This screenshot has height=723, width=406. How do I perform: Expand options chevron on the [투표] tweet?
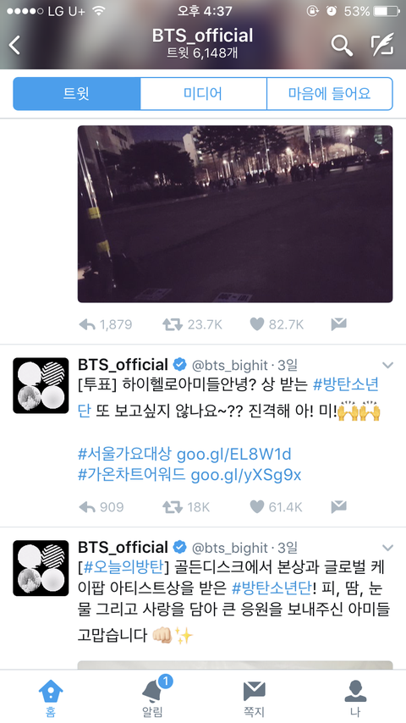click(x=388, y=366)
